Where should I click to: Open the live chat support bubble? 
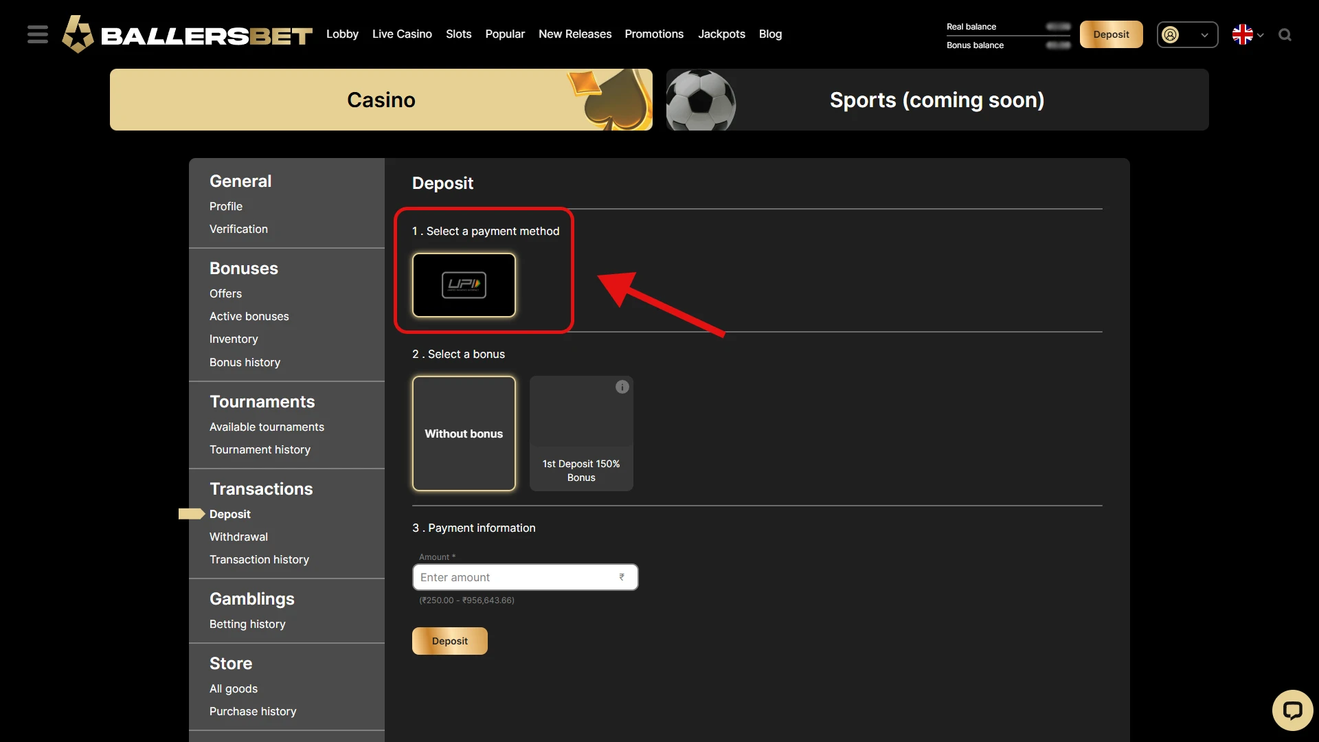(x=1292, y=710)
